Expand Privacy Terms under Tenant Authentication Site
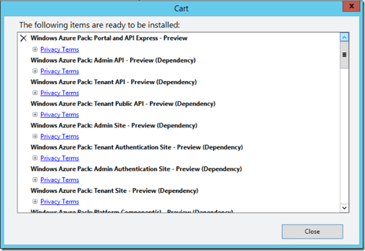The width and height of the screenshot is (365, 251). pyautogui.click(x=35, y=158)
